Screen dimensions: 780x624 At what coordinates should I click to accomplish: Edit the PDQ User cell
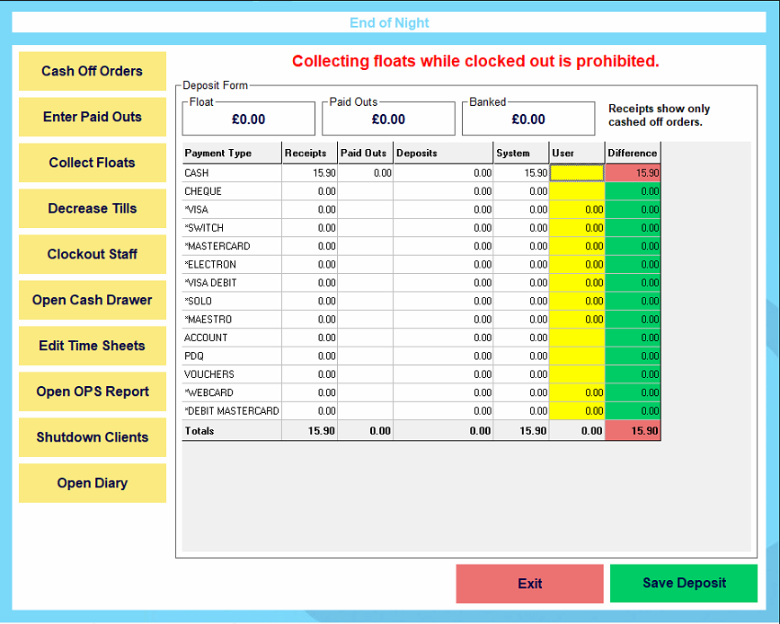click(577, 356)
